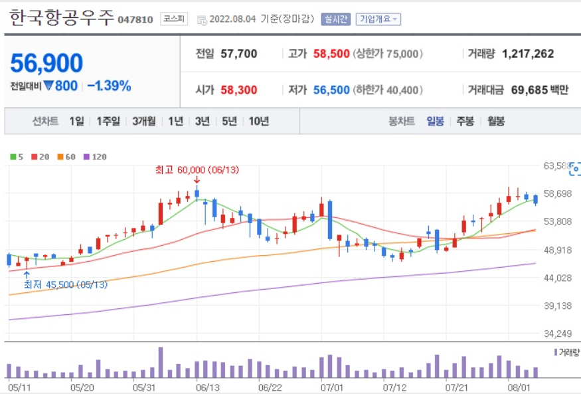Click the clock icon beside the date
This screenshot has width=581, height=394.
(202, 20)
